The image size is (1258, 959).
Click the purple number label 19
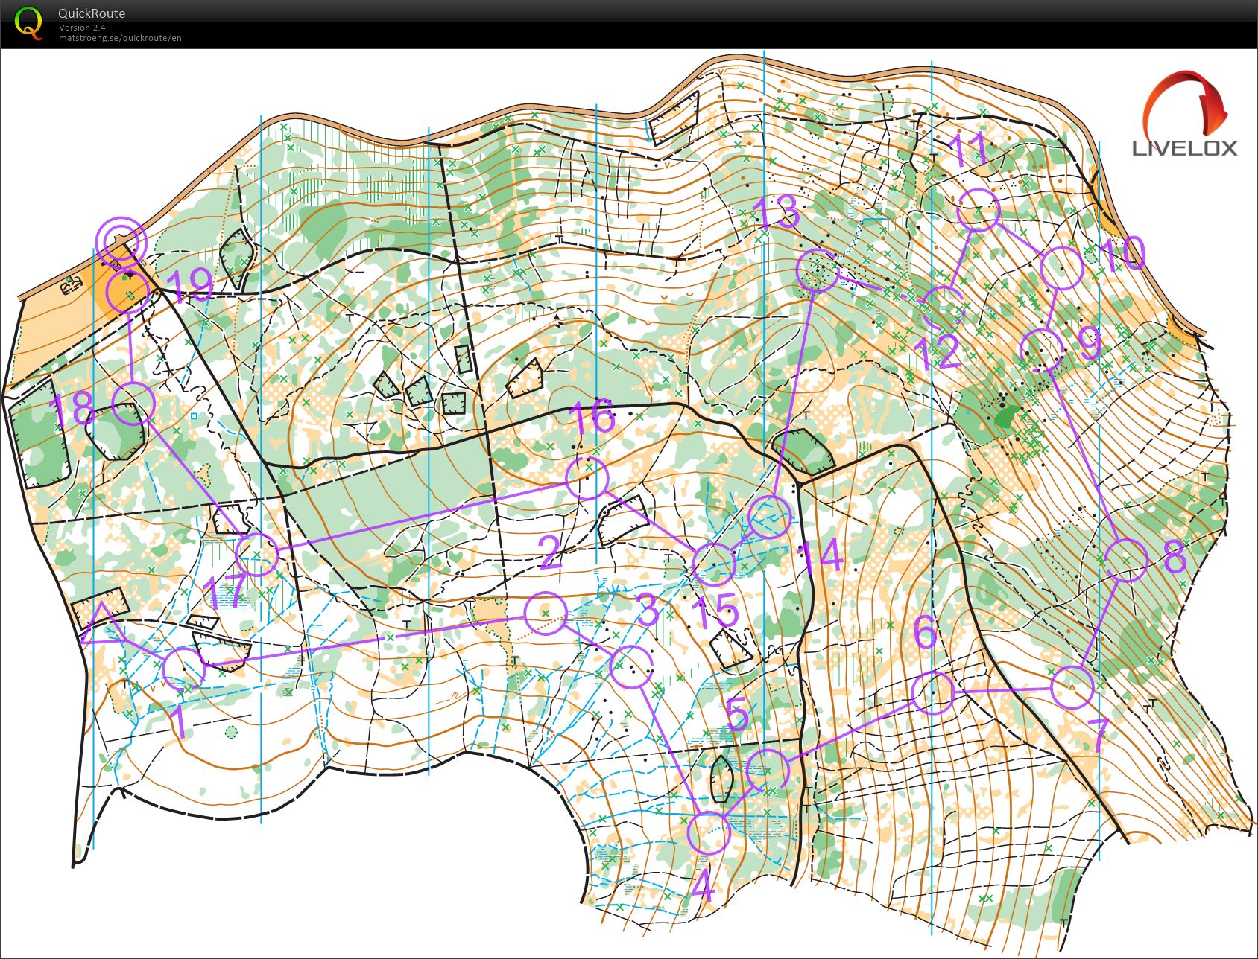[x=189, y=287]
